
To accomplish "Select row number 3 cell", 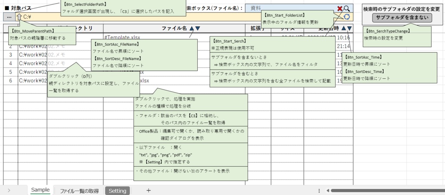I will [x=10, y=55].
